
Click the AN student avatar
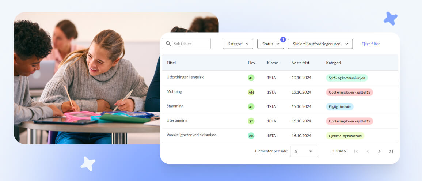(x=251, y=93)
